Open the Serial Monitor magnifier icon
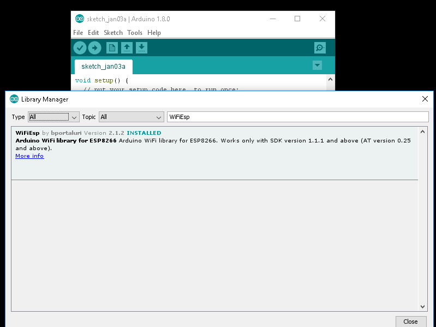Image resolution: width=436 pixels, height=327 pixels. click(320, 48)
